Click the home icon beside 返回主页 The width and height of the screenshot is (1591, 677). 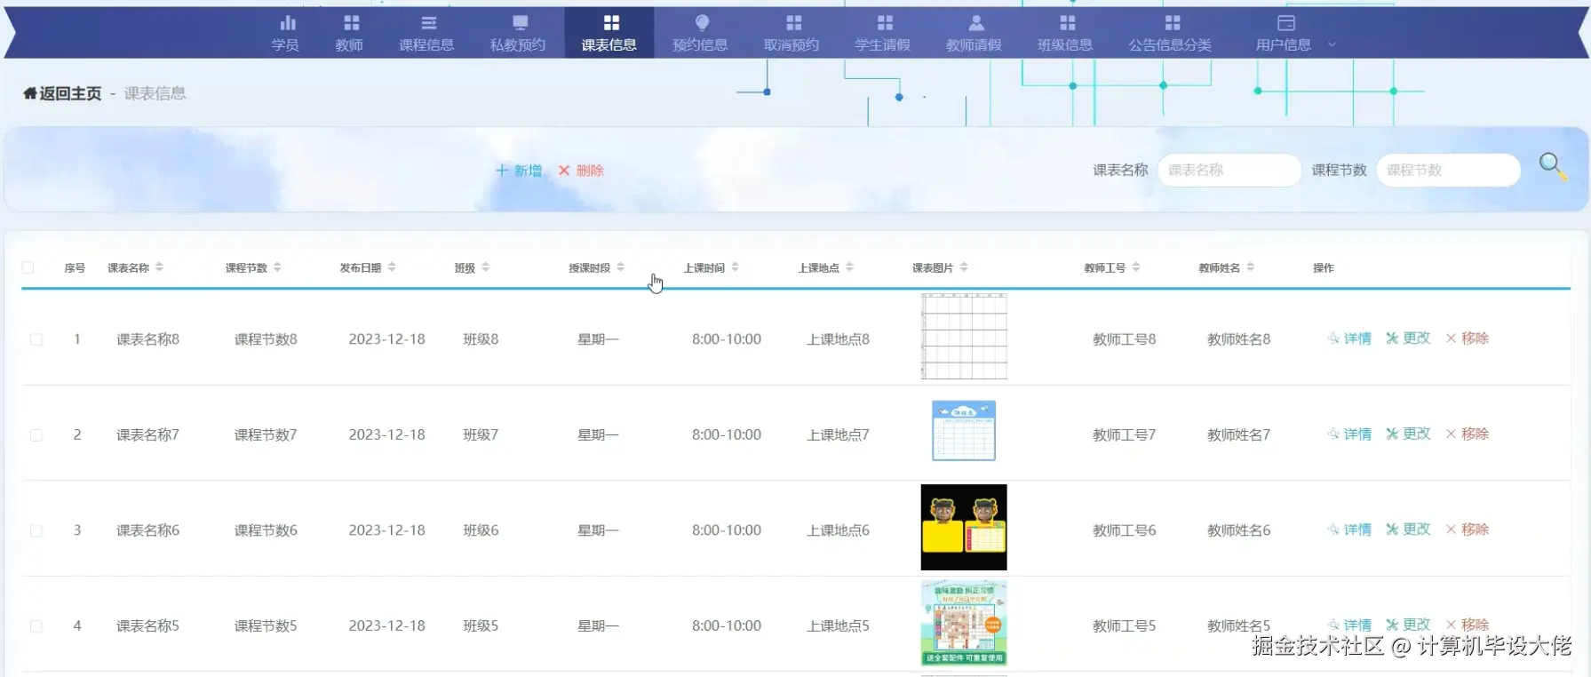[x=30, y=93]
